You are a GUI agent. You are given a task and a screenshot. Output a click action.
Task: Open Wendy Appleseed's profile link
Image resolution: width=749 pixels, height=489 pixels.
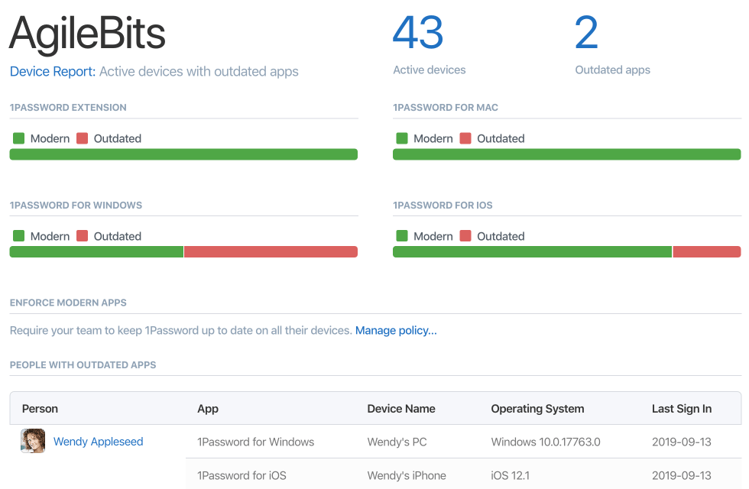tap(98, 442)
